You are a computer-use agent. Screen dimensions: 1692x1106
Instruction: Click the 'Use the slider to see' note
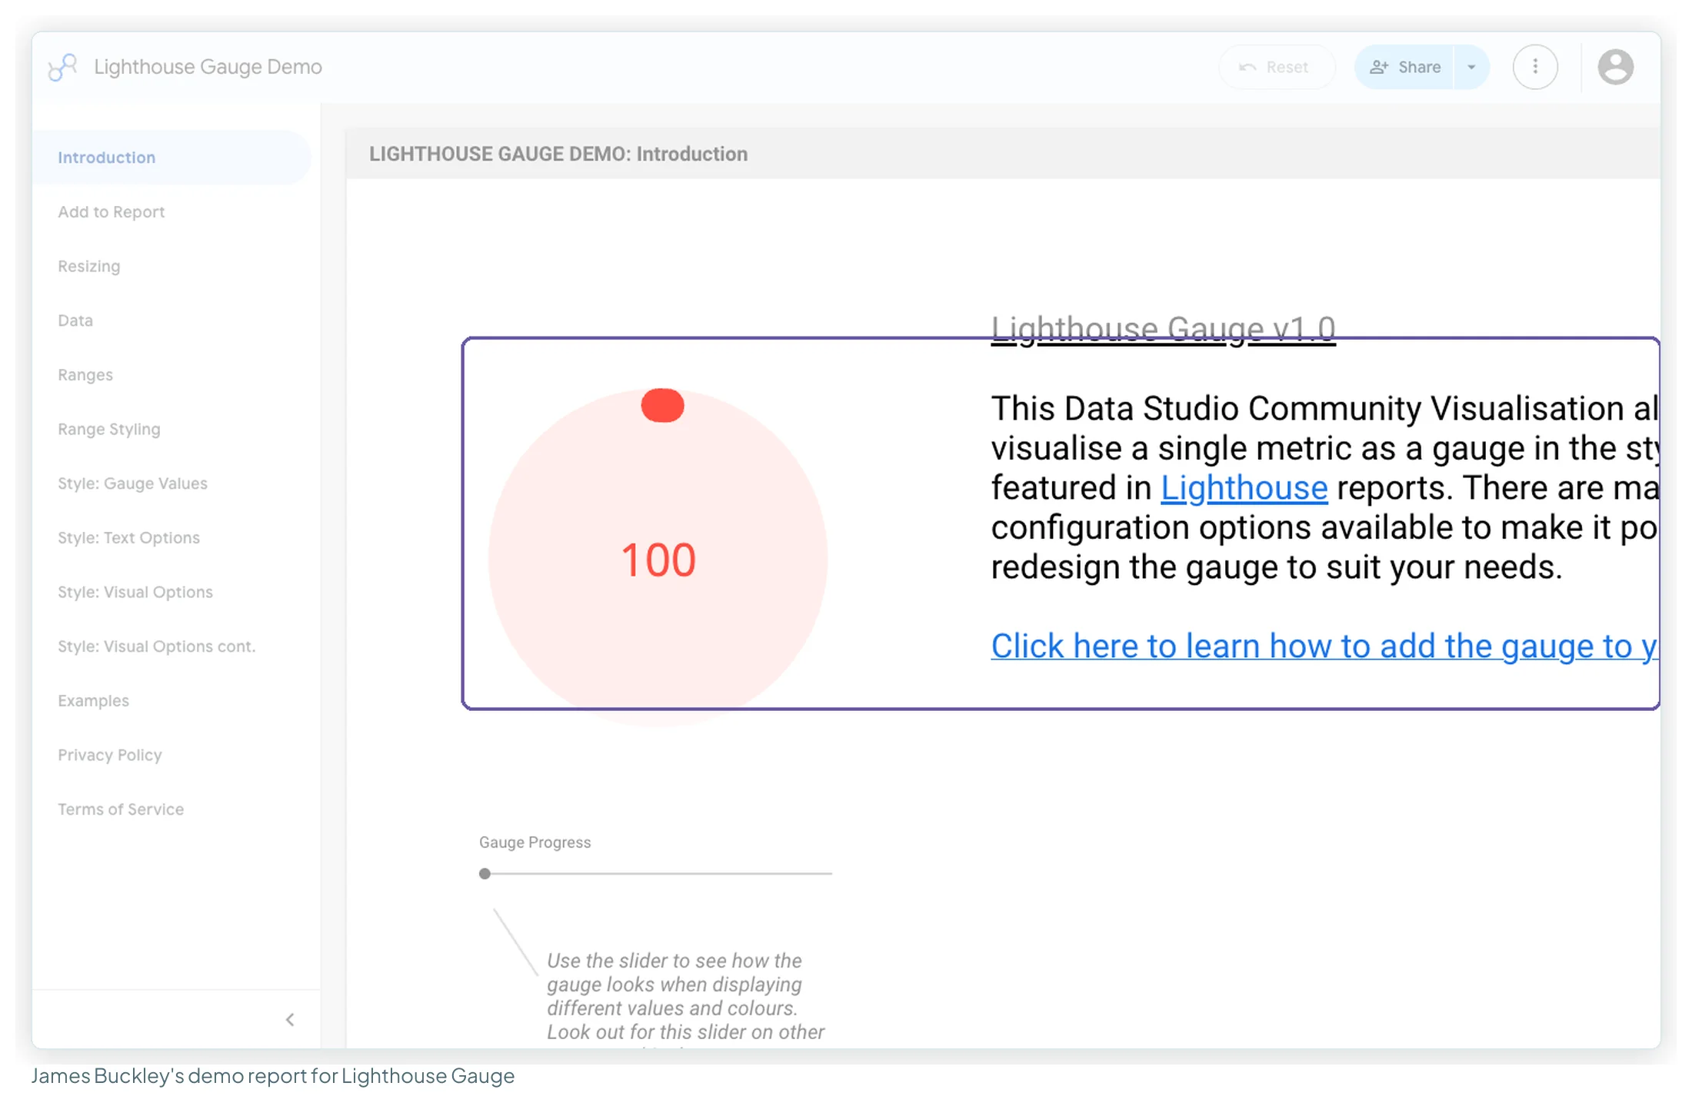point(685,997)
